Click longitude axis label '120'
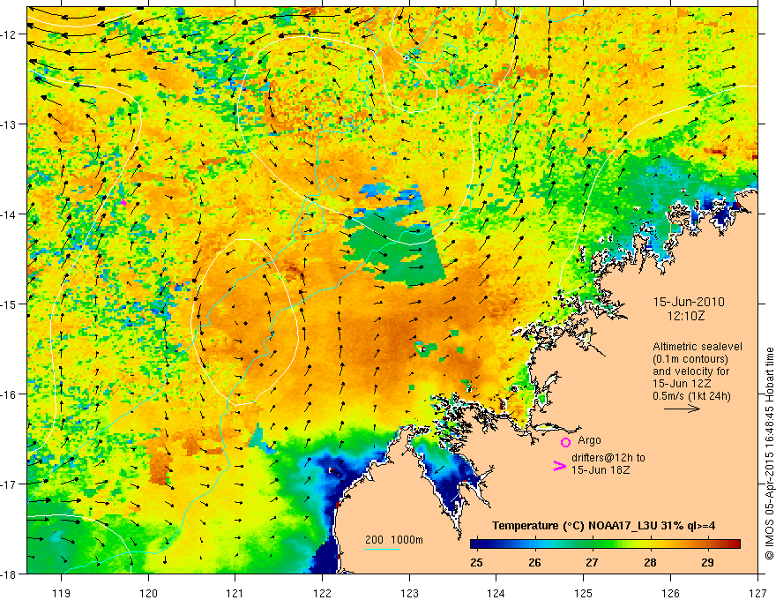 pyautogui.click(x=148, y=593)
